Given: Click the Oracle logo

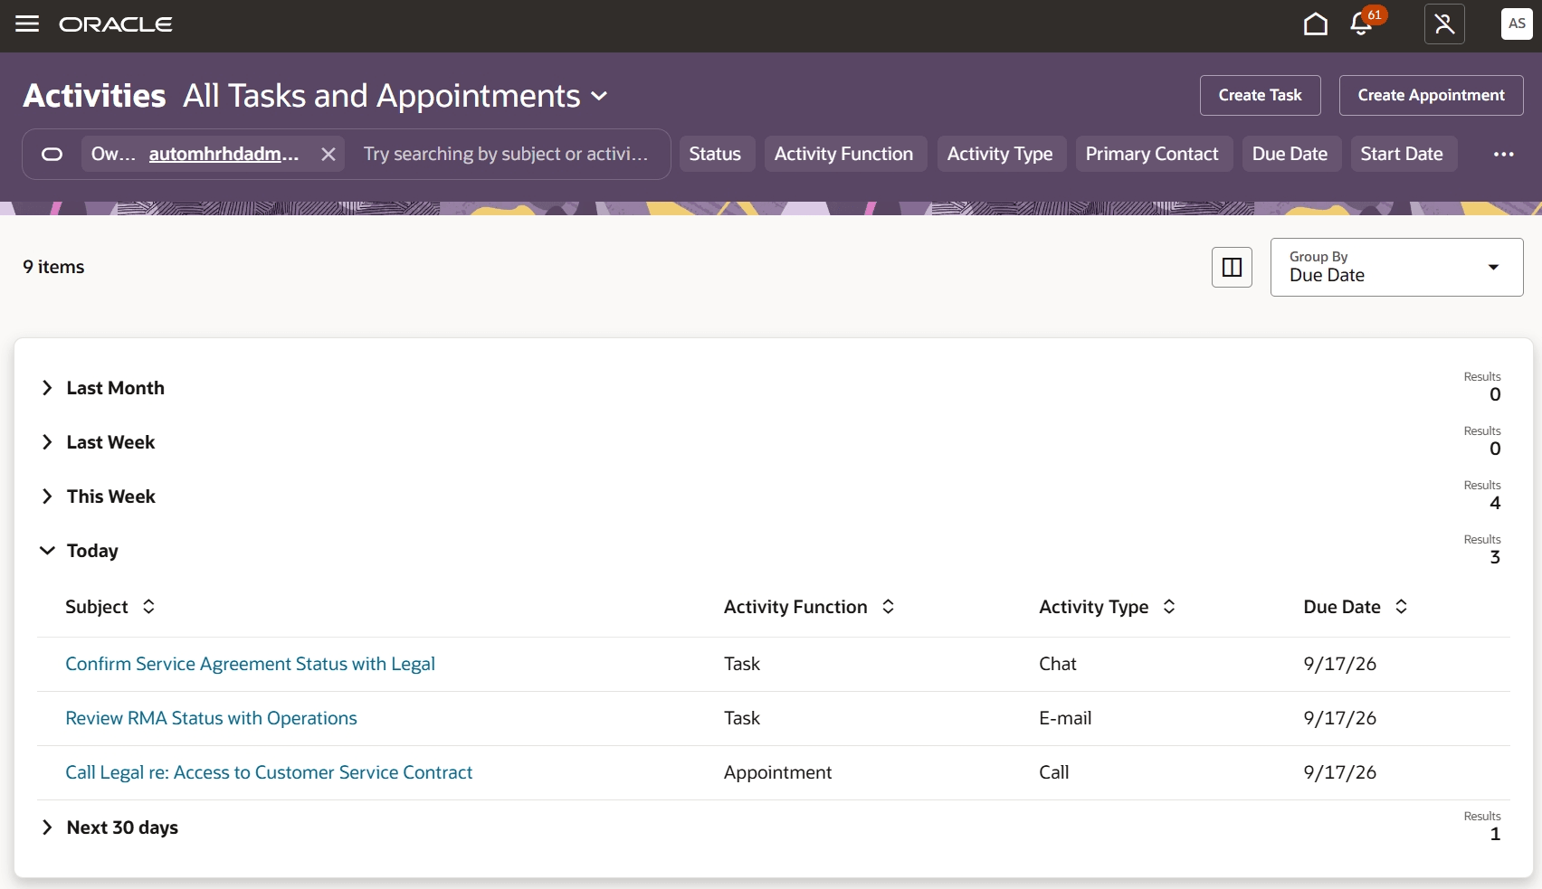Looking at the screenshot, I should (x=116, y=24).
